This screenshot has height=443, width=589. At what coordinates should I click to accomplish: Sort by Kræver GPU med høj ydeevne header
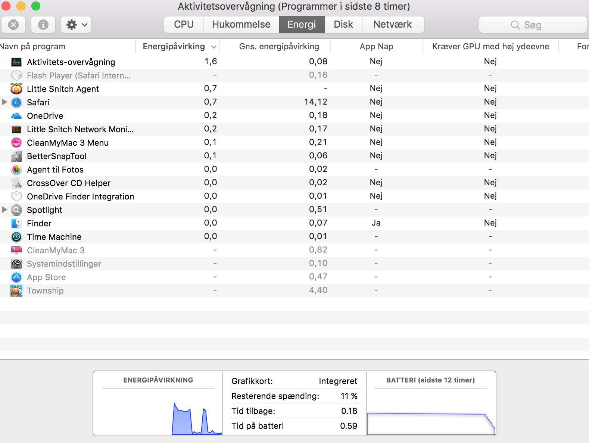point(490,47)
